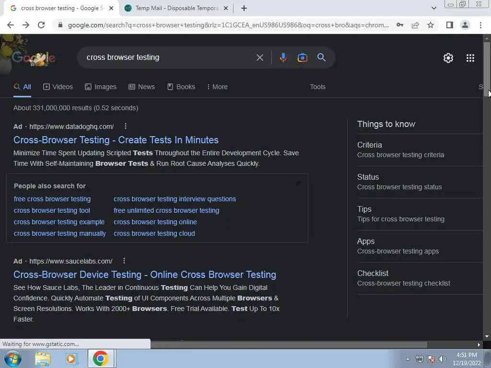
Task: Expand Apps in Things to know
Action: [x=420, y=246]
